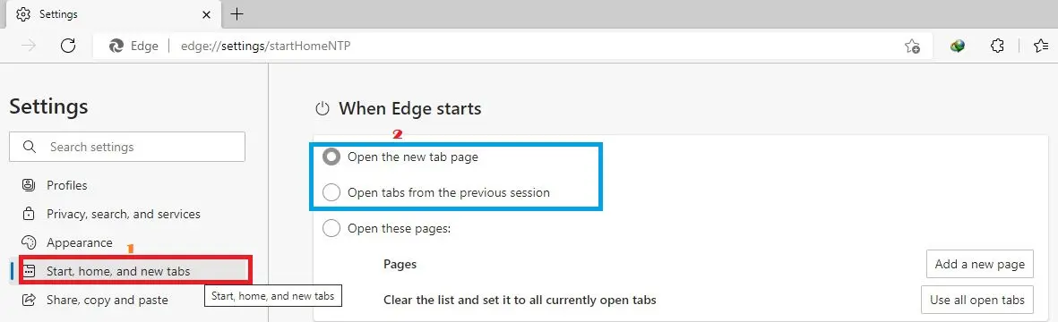Screen dimensions: 1058x322
Task: Click the Profiles sidebar icon
Action: pos(29,184)
